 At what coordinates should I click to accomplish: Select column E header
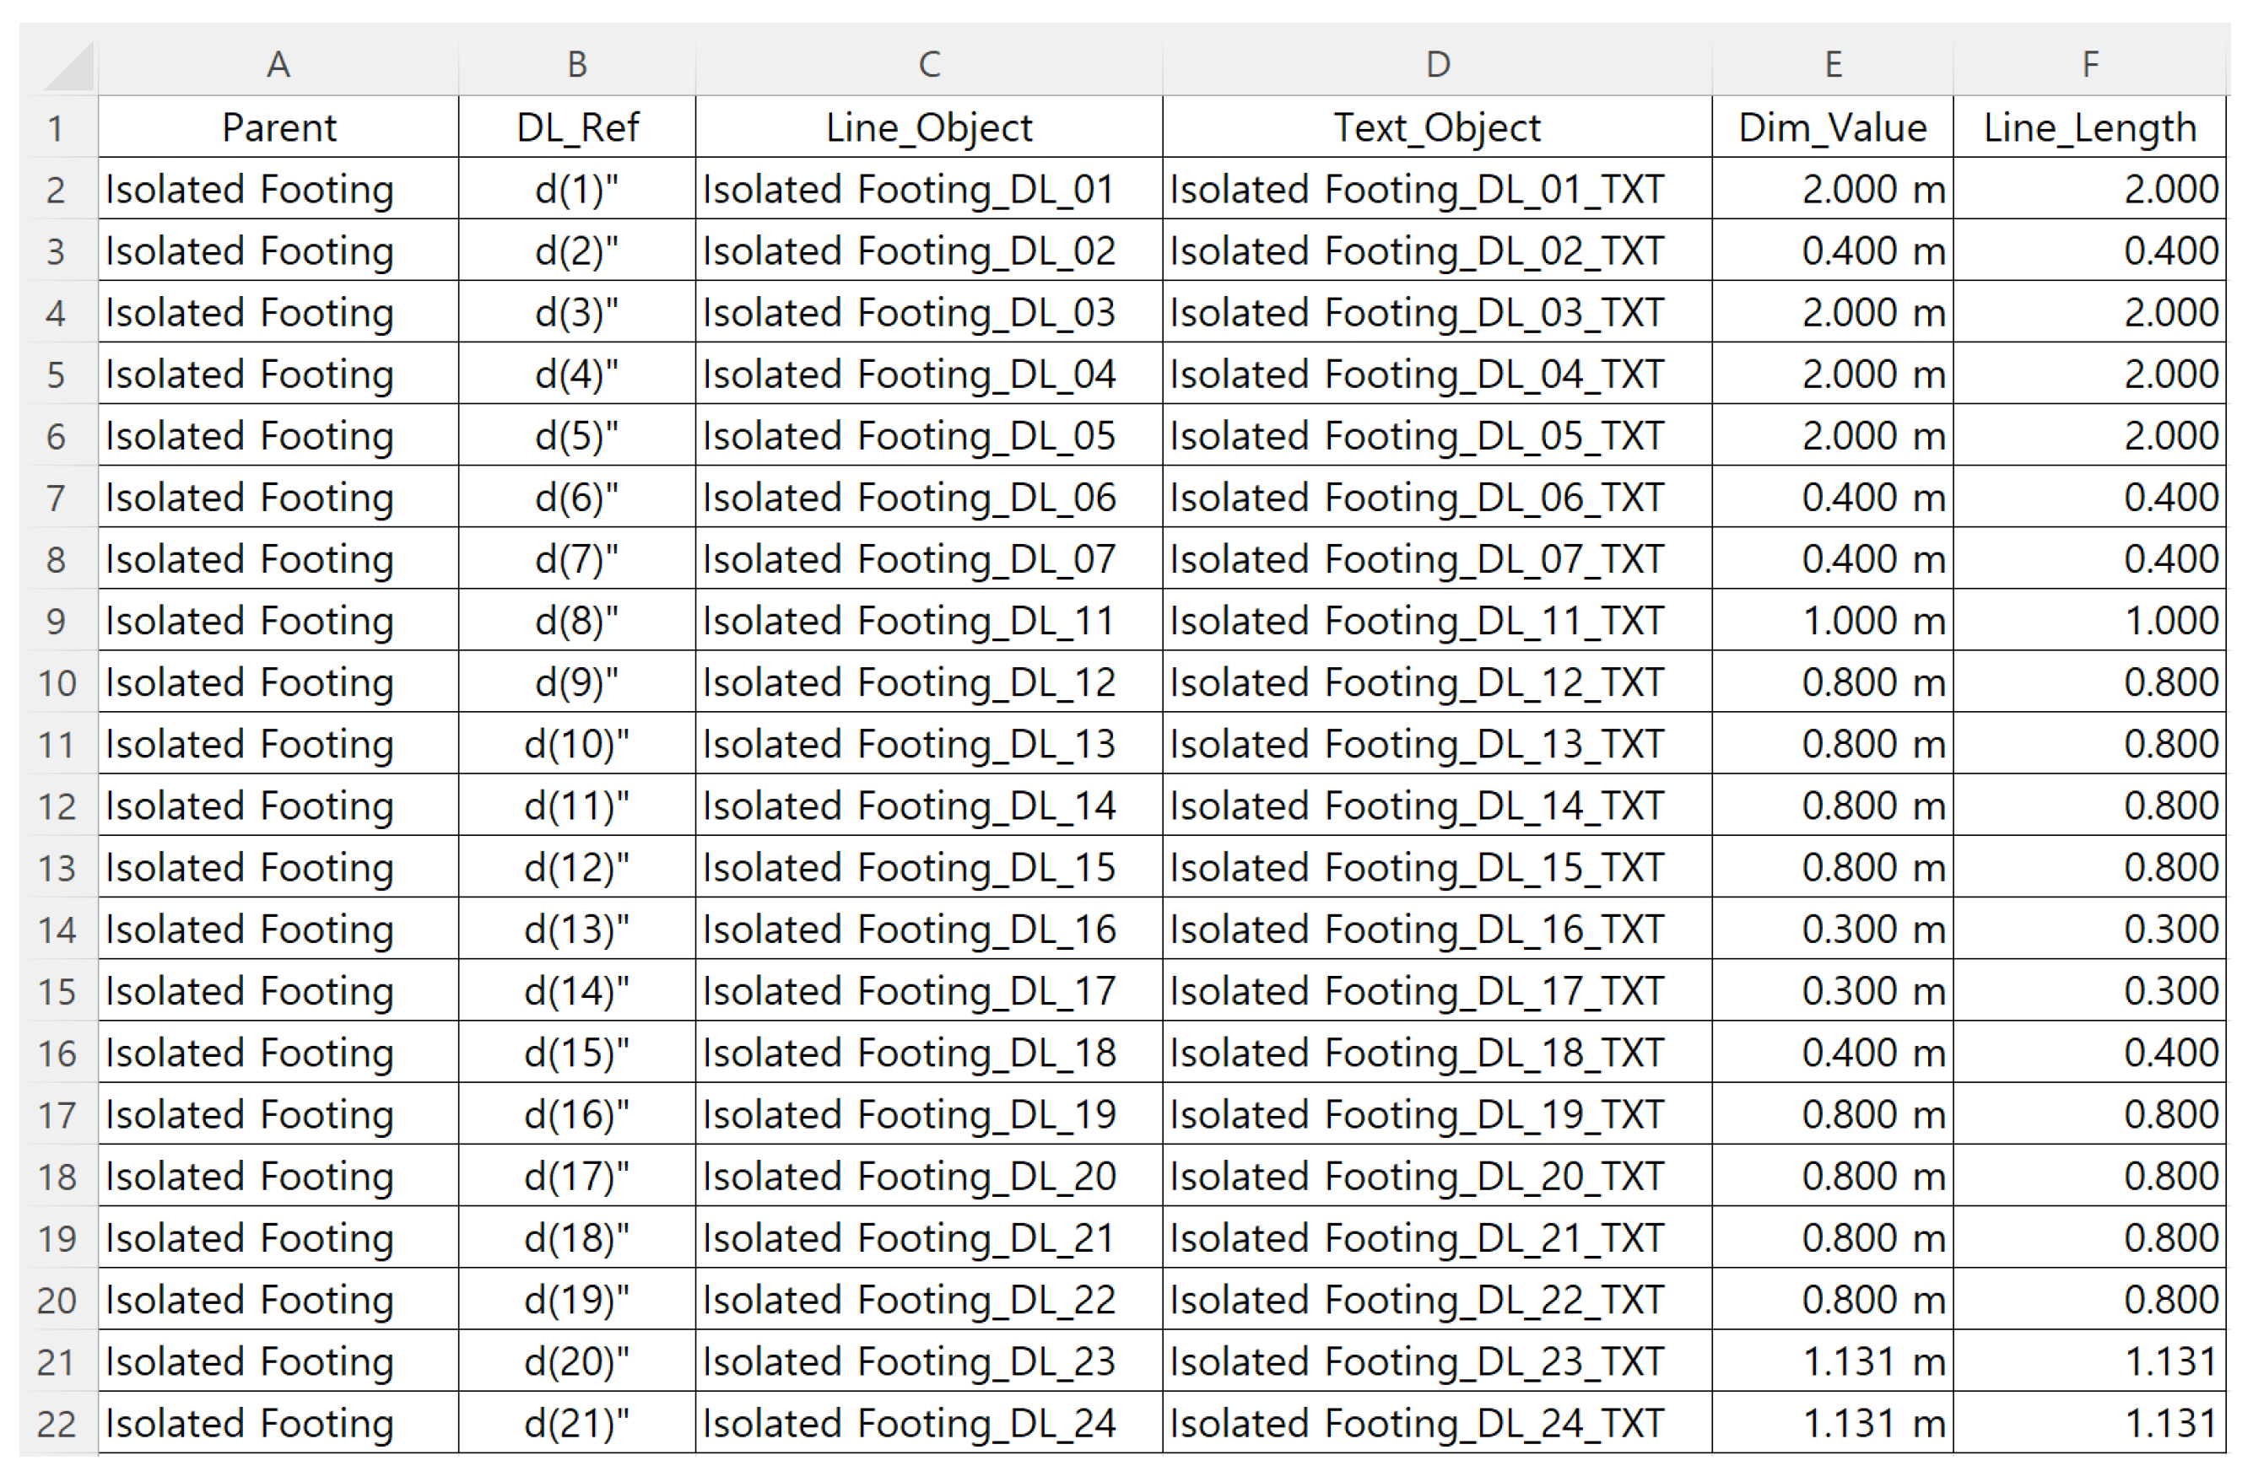coord(1833,64)
